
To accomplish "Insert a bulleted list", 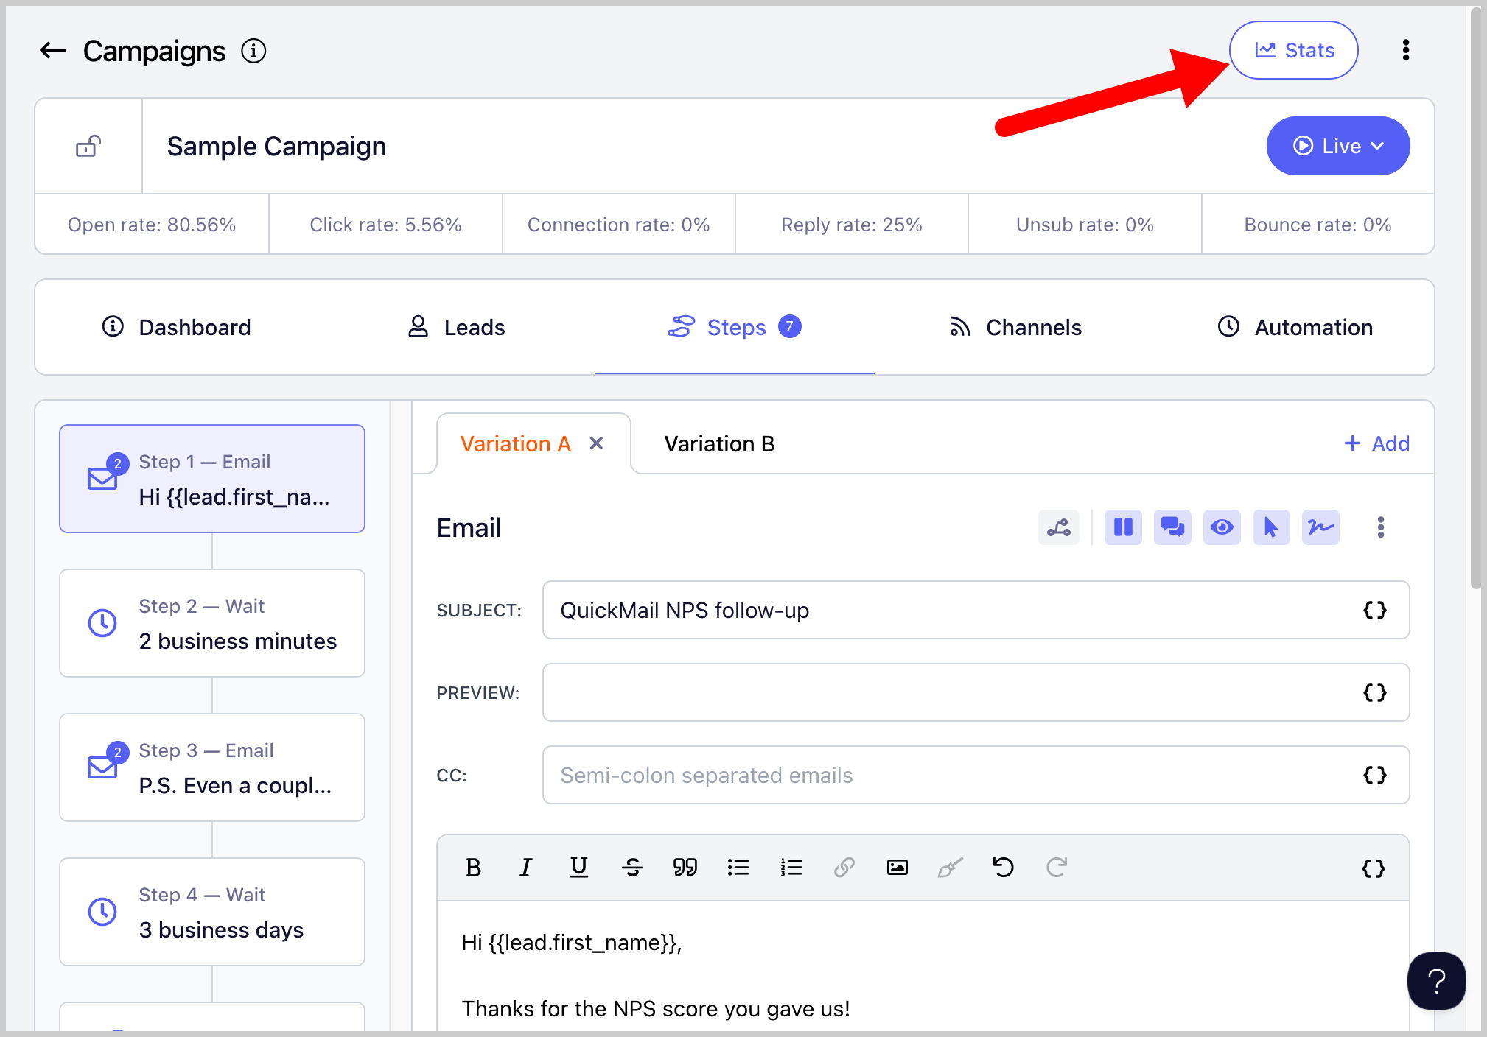I will point(738,868).
